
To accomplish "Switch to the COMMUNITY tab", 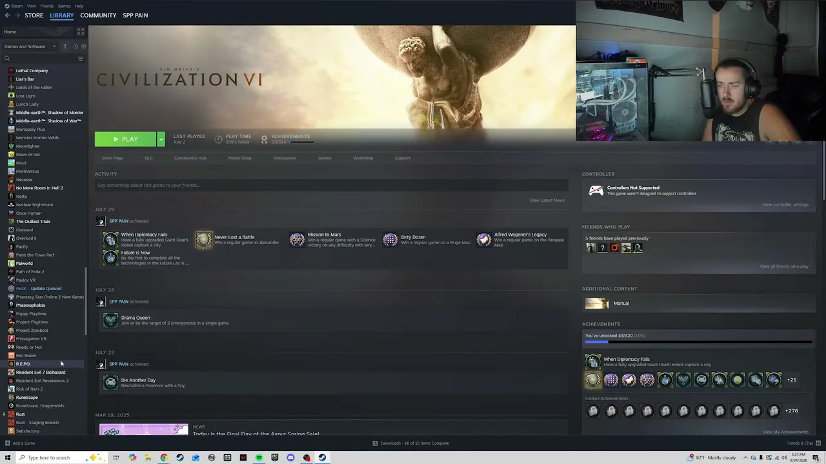I will (98, 15).
